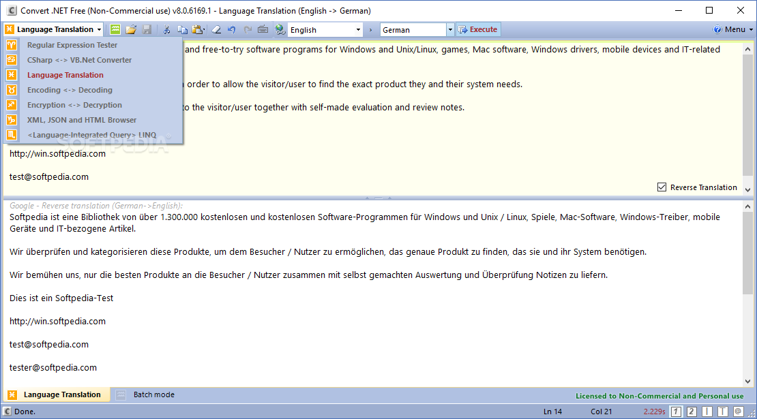This screenshot has height=419, width=757.
Task: Click the globe translation icon
Action: (x=280, y=29)
